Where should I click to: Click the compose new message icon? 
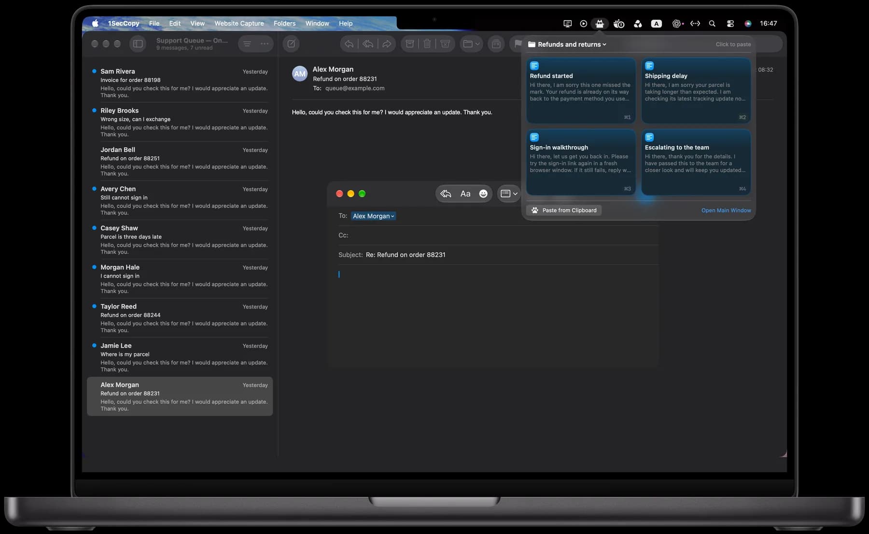[x=291, y=44]
